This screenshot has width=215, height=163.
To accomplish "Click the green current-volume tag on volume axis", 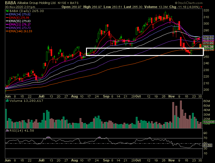I will pos(209,122).
